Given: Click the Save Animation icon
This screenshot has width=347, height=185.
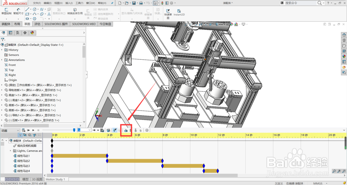Looking at the screenshot, I should [x=102, y=130].
